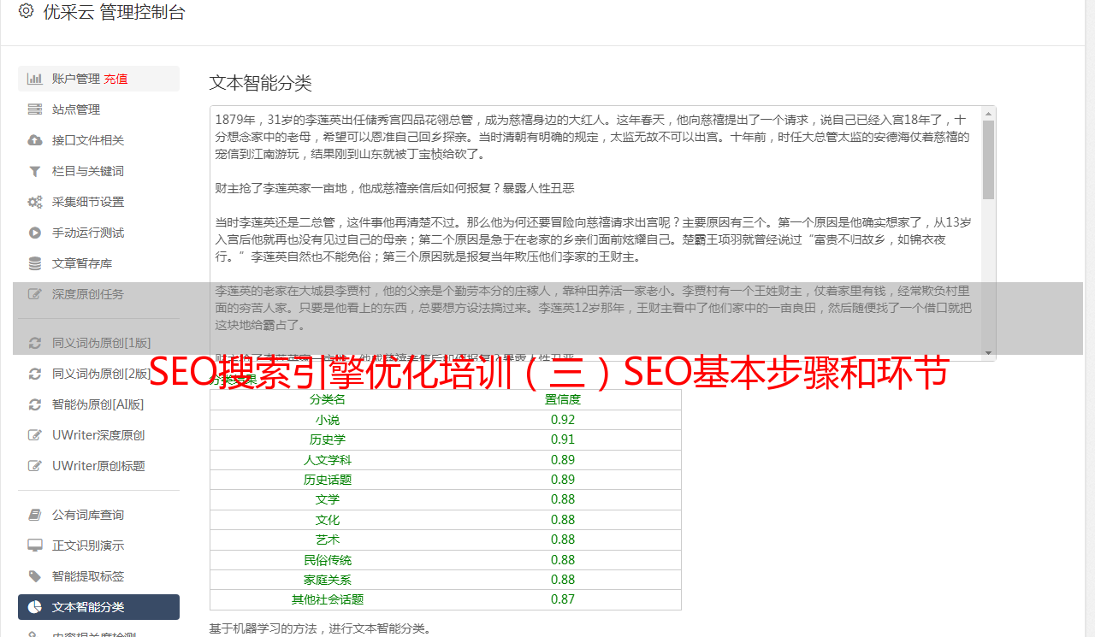Open UWriter深度原创 page
The width and height of the screenshot is (1095, 637).
98,435
